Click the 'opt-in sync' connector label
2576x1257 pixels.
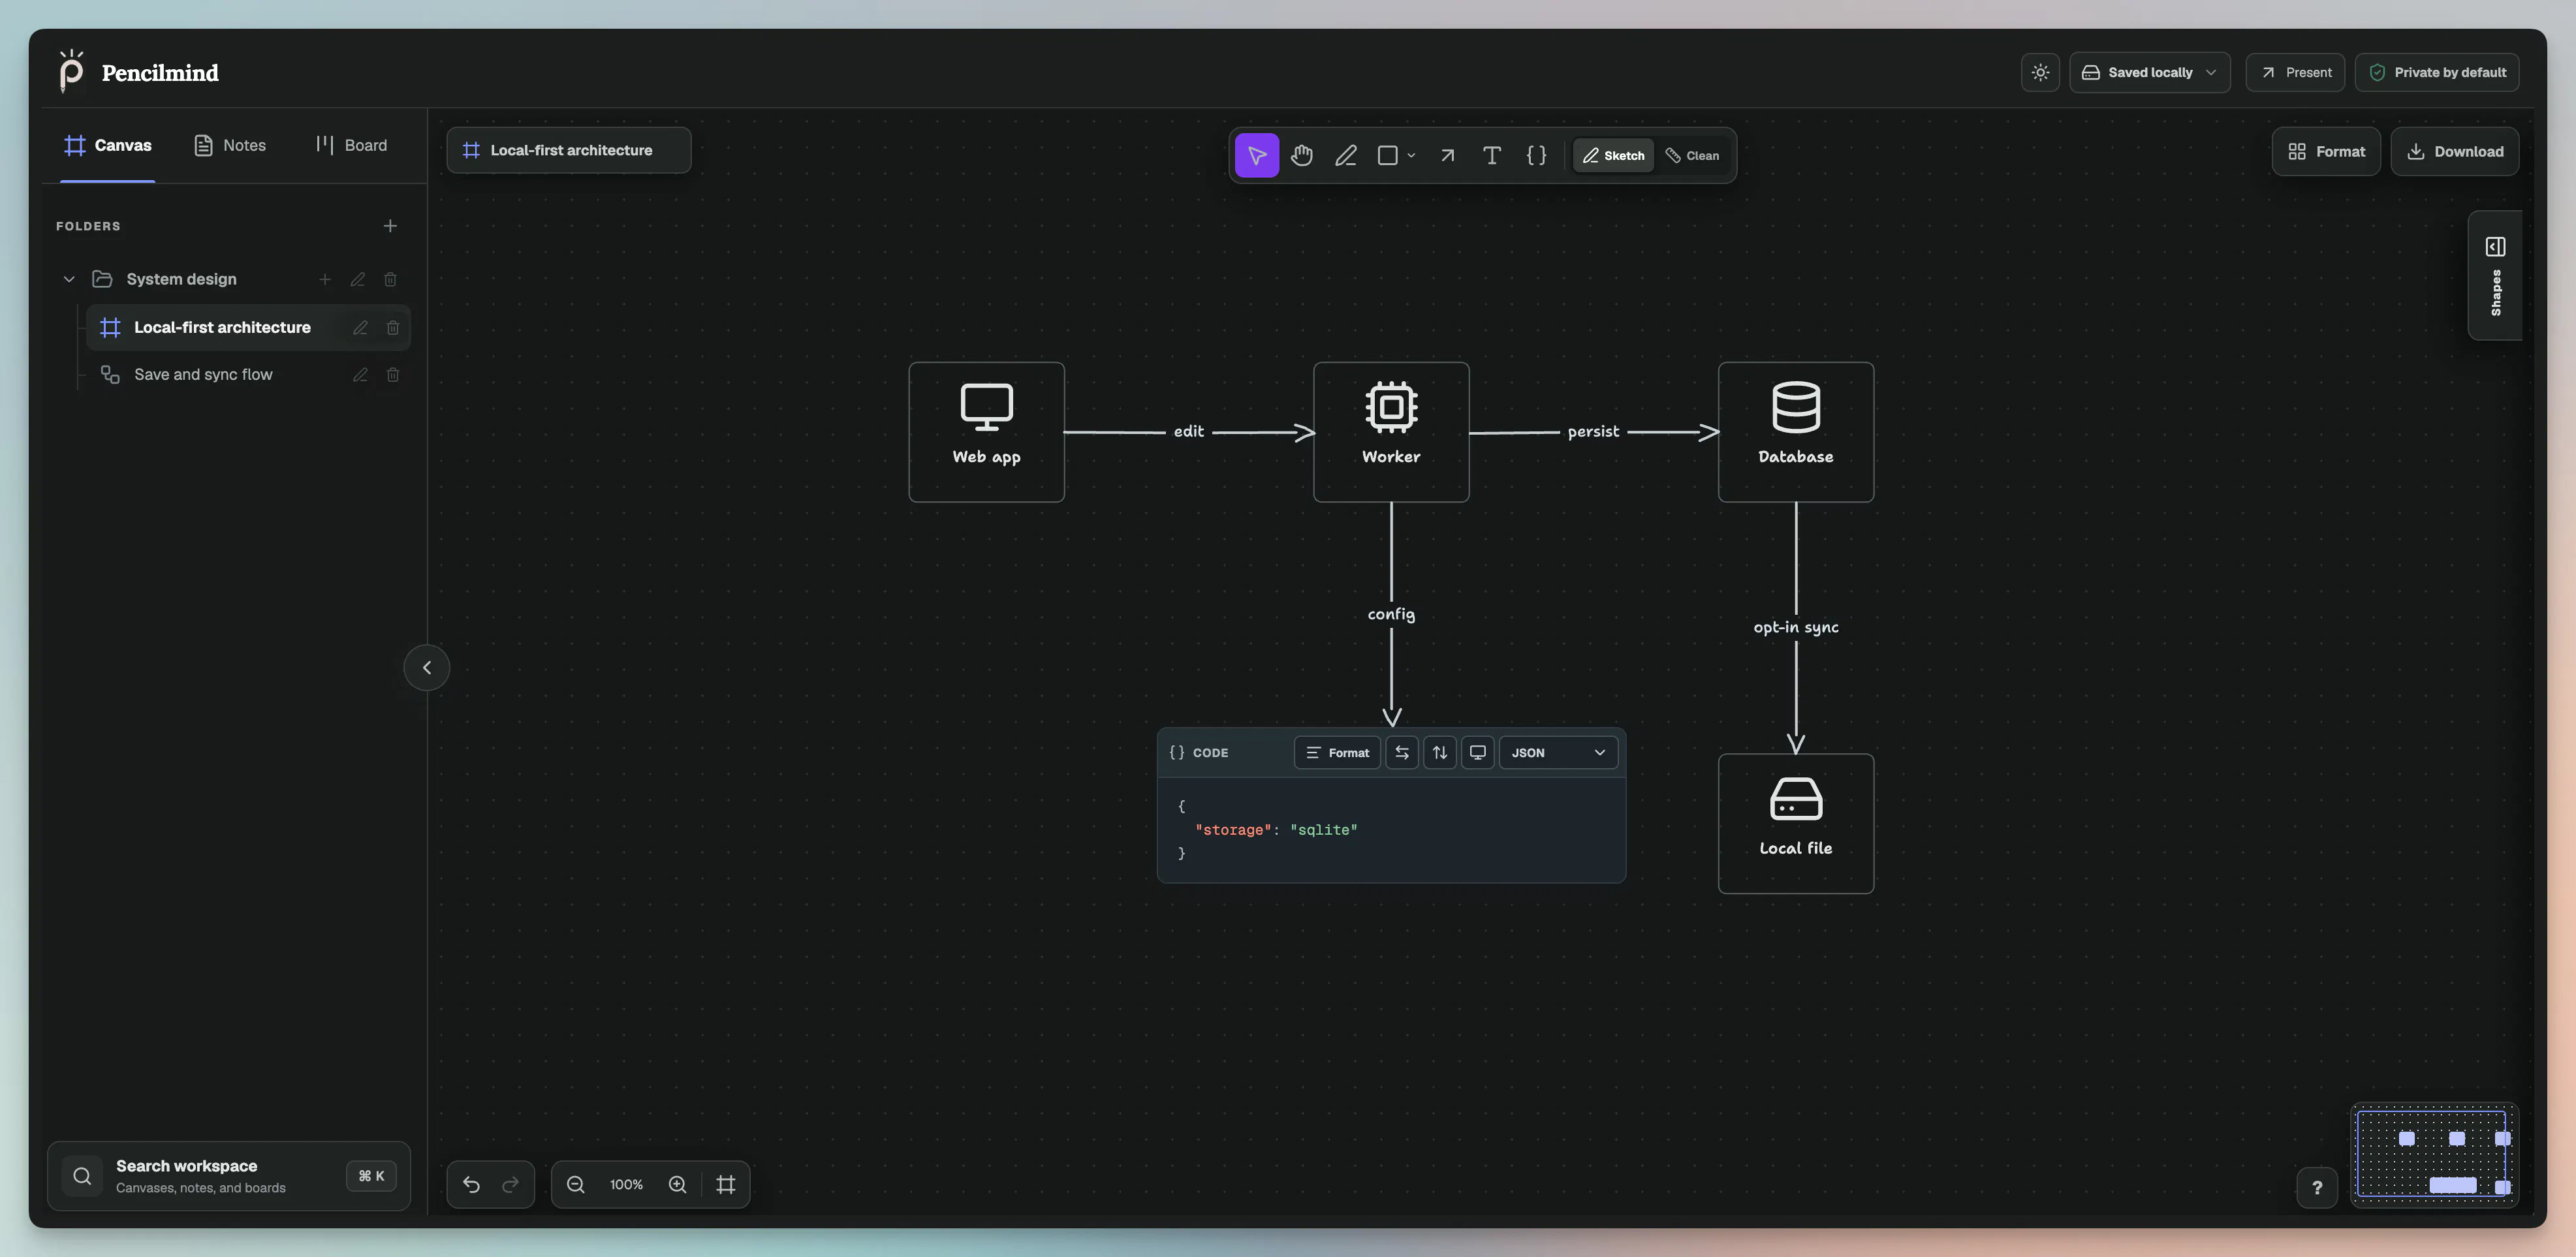point(1796,627)
